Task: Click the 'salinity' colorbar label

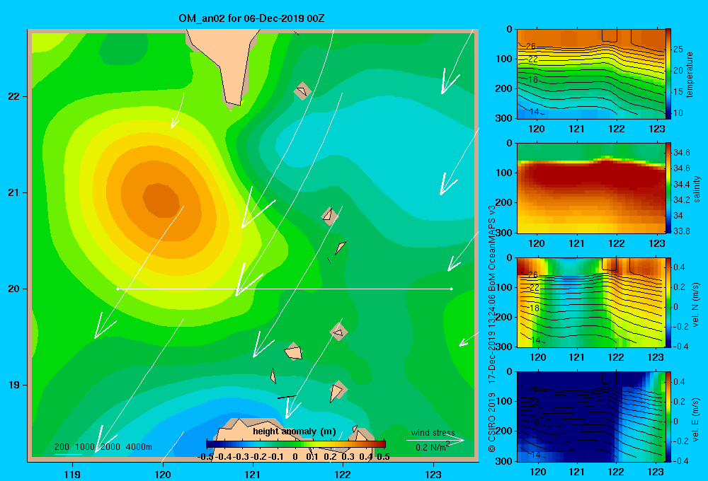Action: pos(697,190)
